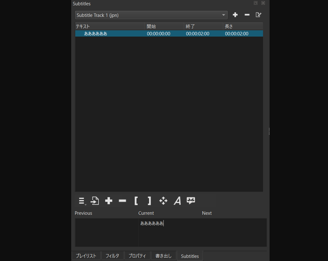Click the 終了 column header
The height and width of the screenshot is (261, 328).
[x=204, y=26]
